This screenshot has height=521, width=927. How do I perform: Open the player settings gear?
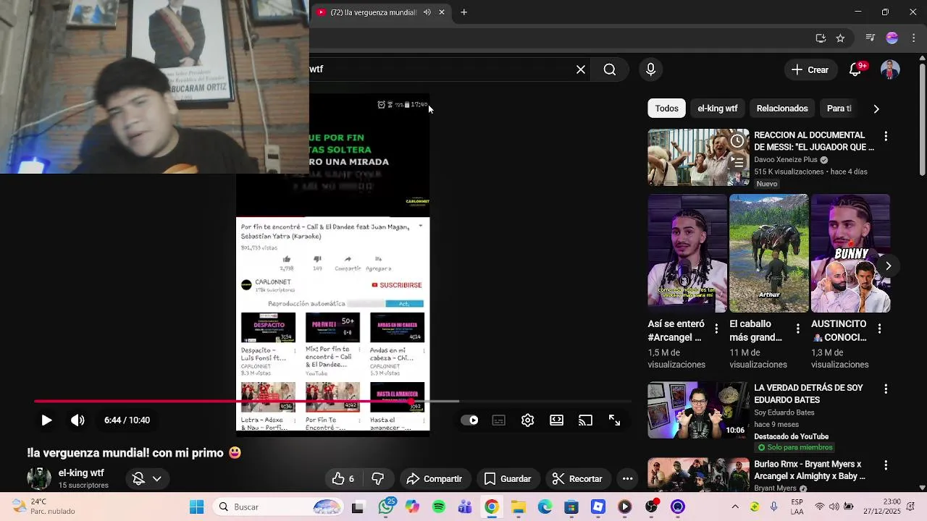click(527, 420)
